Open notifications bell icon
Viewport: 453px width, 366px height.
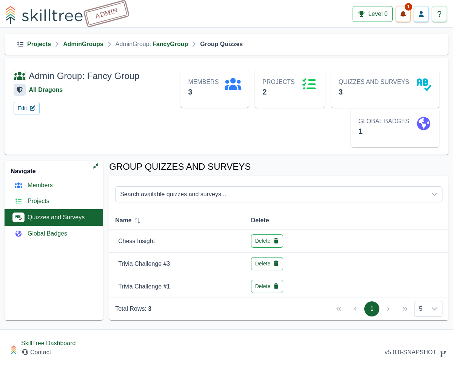[403, 14]
